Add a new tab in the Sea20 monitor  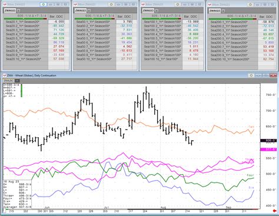(x=18, y=11)
